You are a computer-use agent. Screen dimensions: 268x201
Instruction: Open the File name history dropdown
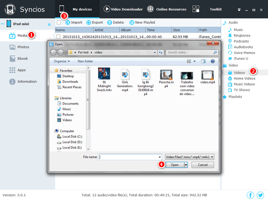(160, 157)
